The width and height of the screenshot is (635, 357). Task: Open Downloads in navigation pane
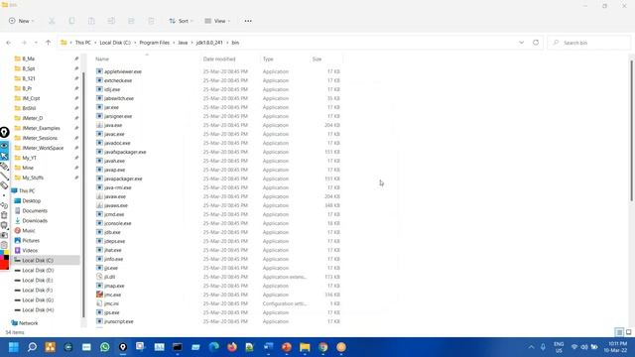[35, 220]
